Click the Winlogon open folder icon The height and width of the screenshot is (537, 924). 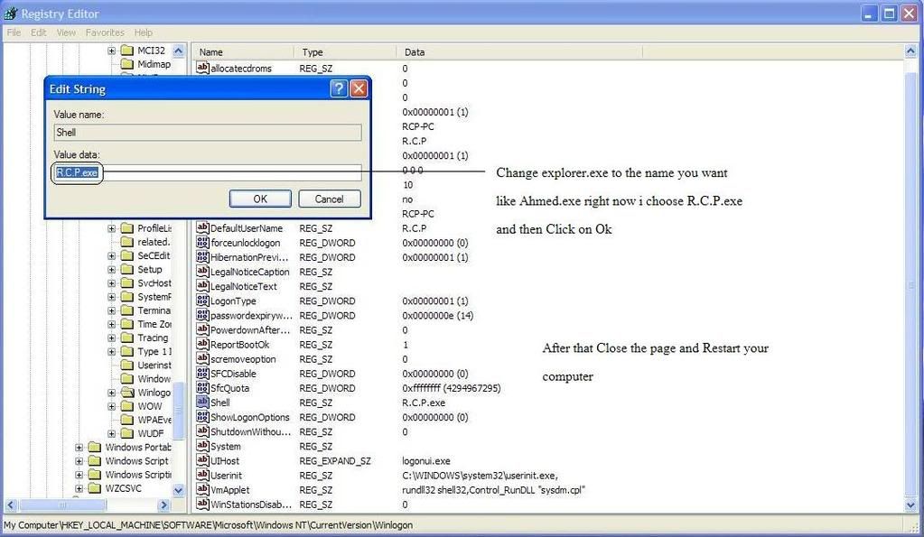click(127, 393)
